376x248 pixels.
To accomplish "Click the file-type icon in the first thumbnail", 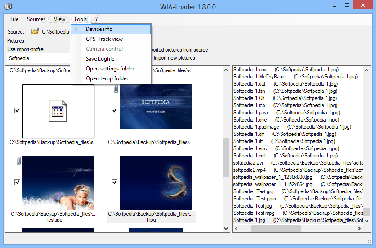I will [58, 111].
